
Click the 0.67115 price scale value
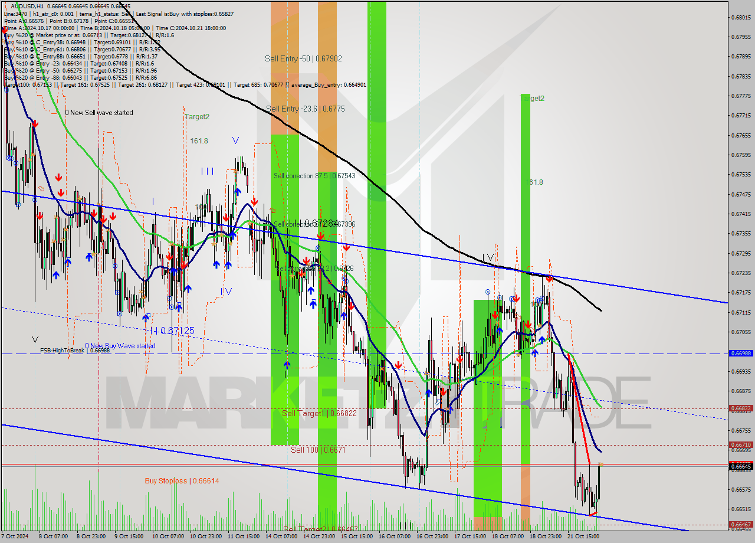[x=741, y=312]
